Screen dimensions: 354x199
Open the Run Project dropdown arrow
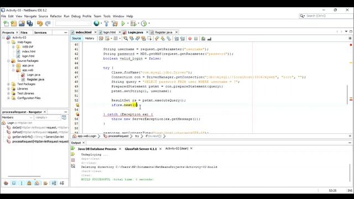click(x=128, y=23)
